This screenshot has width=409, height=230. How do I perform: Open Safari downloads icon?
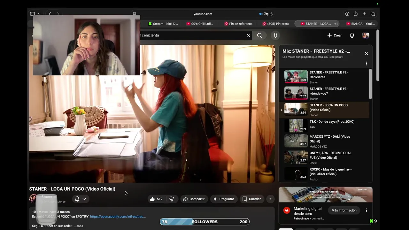347,14
